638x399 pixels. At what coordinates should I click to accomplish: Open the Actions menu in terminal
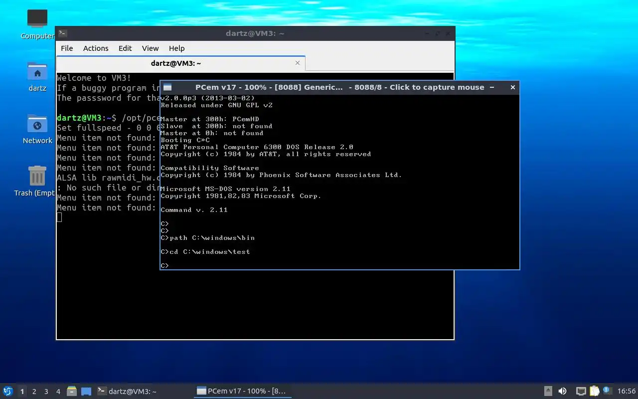tap(96, 48)
